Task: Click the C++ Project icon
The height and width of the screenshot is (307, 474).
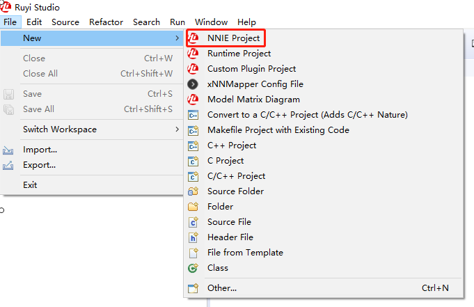Action: pyautogui.click(x=193, y=145)
